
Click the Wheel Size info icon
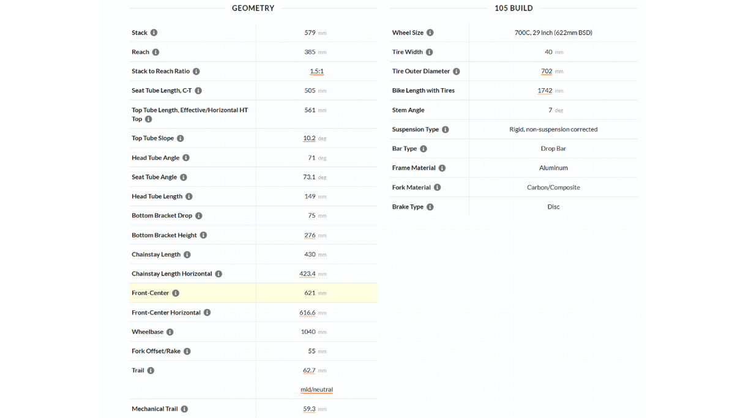click(x=430, y=32)
